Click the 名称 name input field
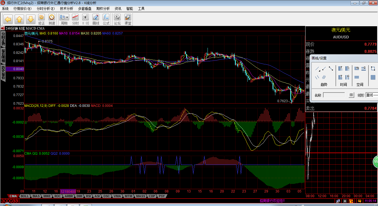Image resolution: width=378 pixels, height=206 pixels. point(334,95)
